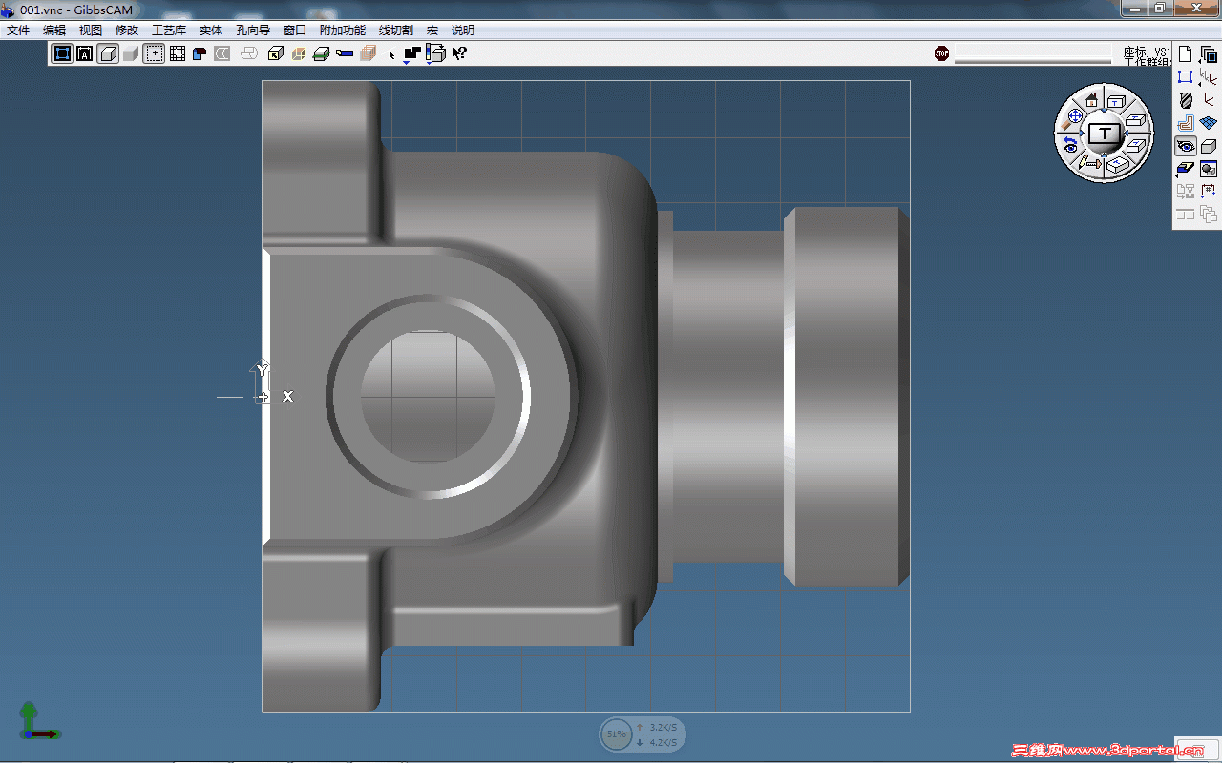Toggle the wireframe cube solids display button

(x=108, y=53)
